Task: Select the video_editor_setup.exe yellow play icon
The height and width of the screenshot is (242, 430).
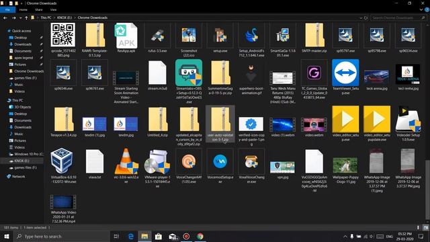Action: [x=345, y=120]
